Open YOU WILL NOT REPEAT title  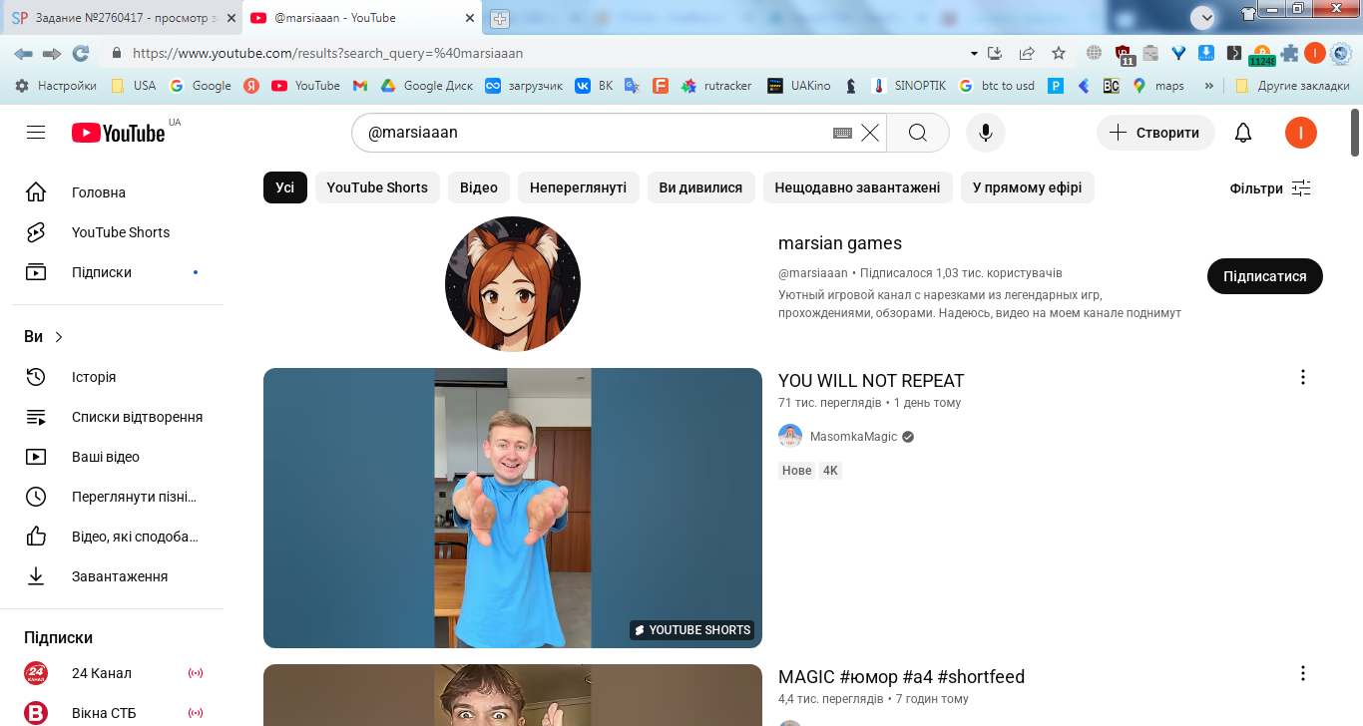pos(871,381)
